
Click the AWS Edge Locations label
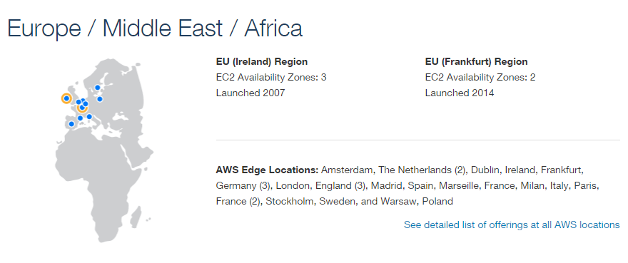[x=267, y=170]
